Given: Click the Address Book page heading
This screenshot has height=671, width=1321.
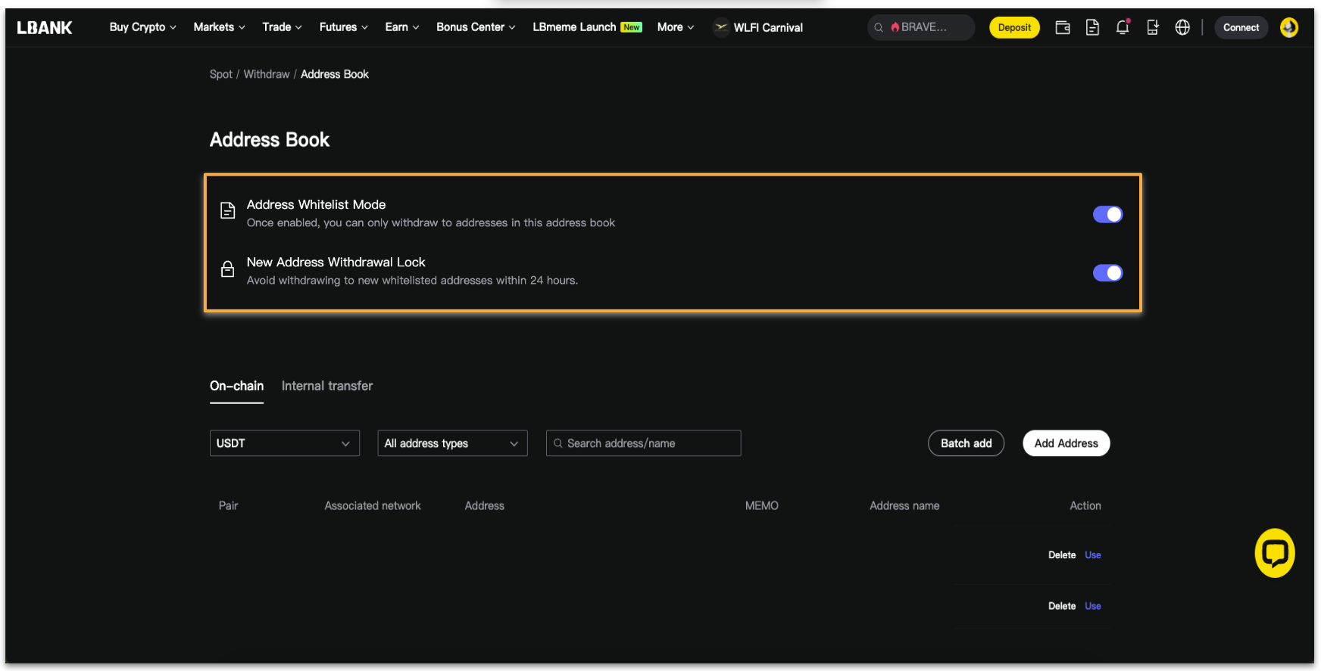Looking at the screenshot, I should pos(270,140).
